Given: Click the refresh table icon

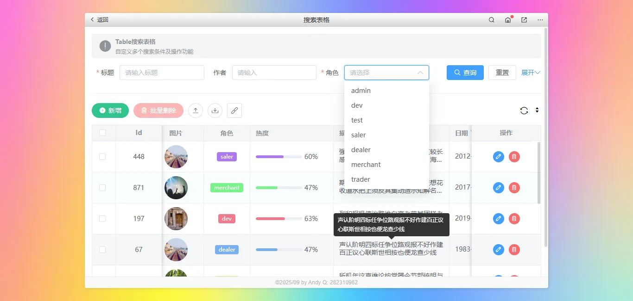Looking at the screenshot, I should coord(524,111).
